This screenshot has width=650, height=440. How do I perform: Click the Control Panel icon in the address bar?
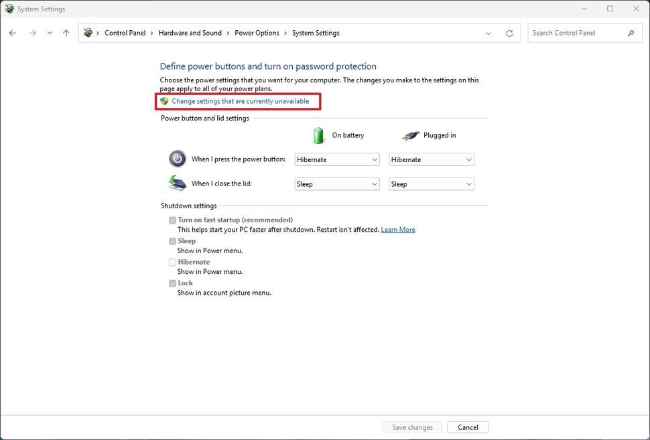[87, 32]
